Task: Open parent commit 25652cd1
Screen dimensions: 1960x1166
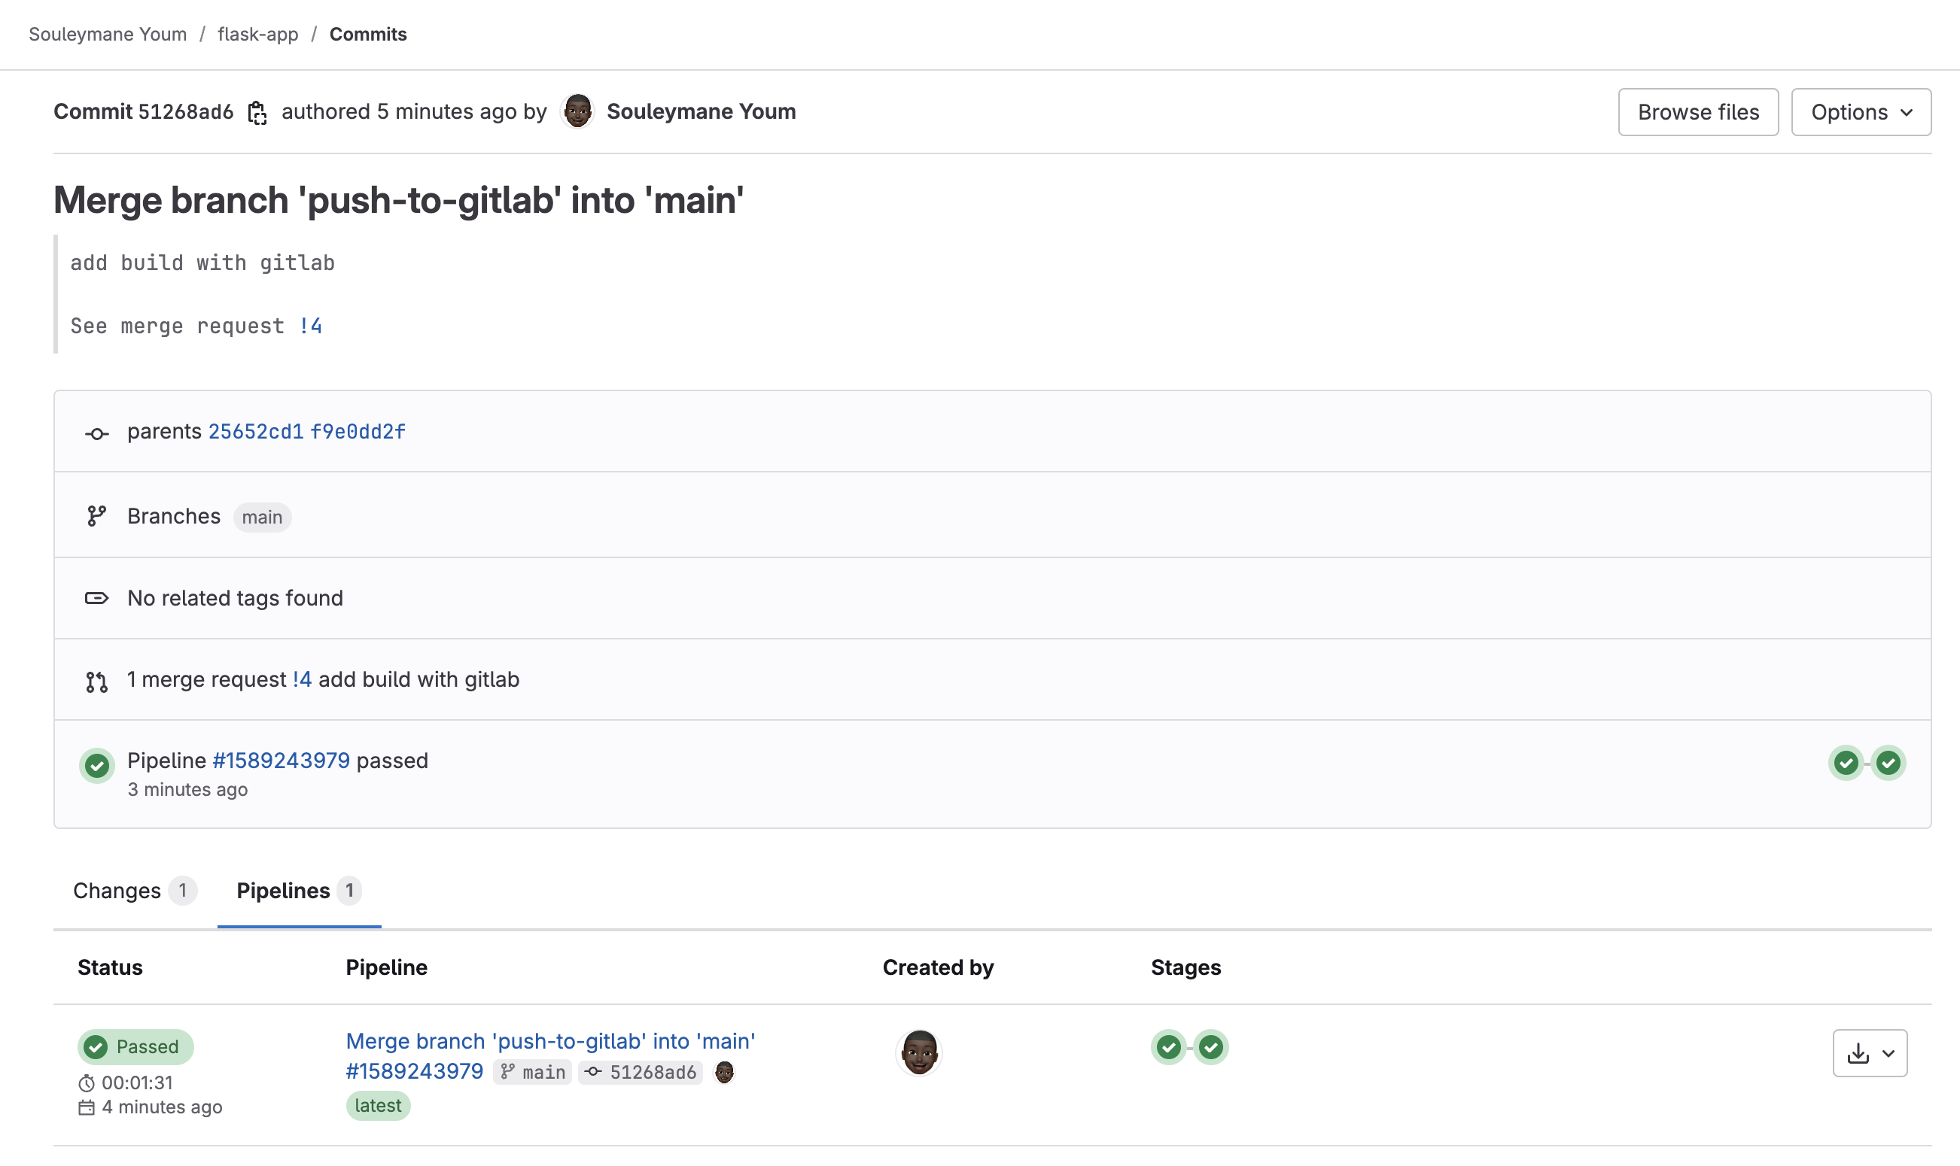Action: tap(255, 432)
